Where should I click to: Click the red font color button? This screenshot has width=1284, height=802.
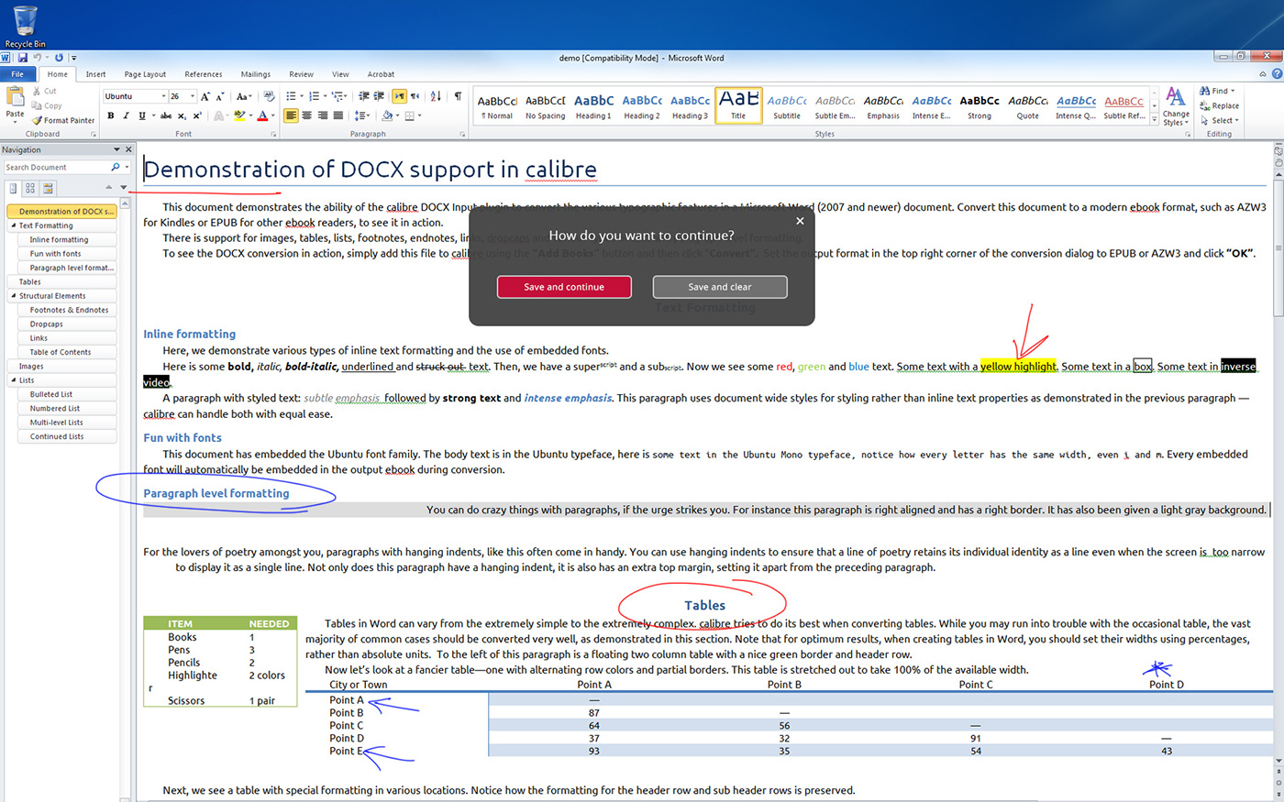(262, 115)
